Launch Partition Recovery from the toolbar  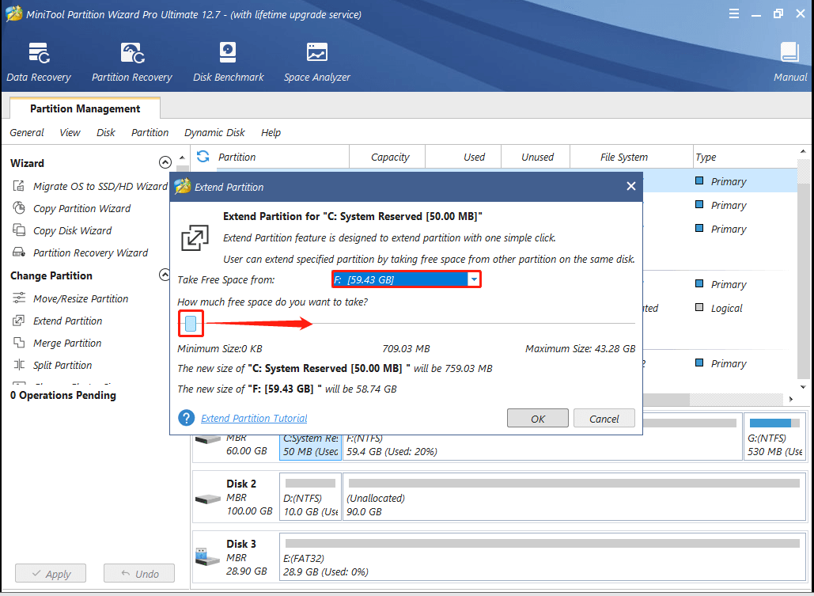(132, 63)
